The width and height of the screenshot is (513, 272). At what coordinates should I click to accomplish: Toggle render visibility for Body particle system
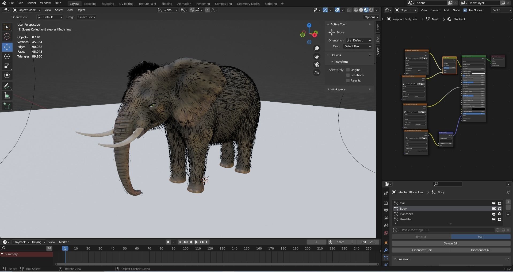click(x=499, y=209)
